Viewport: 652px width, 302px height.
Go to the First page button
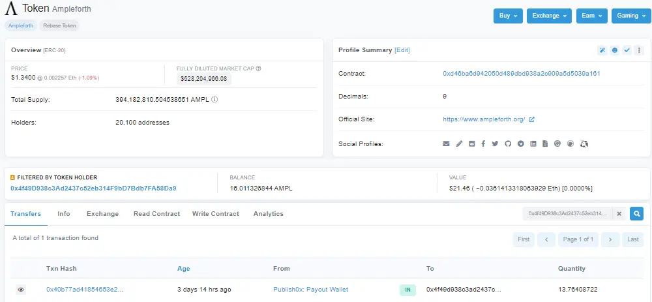click(x=524, y=239)
